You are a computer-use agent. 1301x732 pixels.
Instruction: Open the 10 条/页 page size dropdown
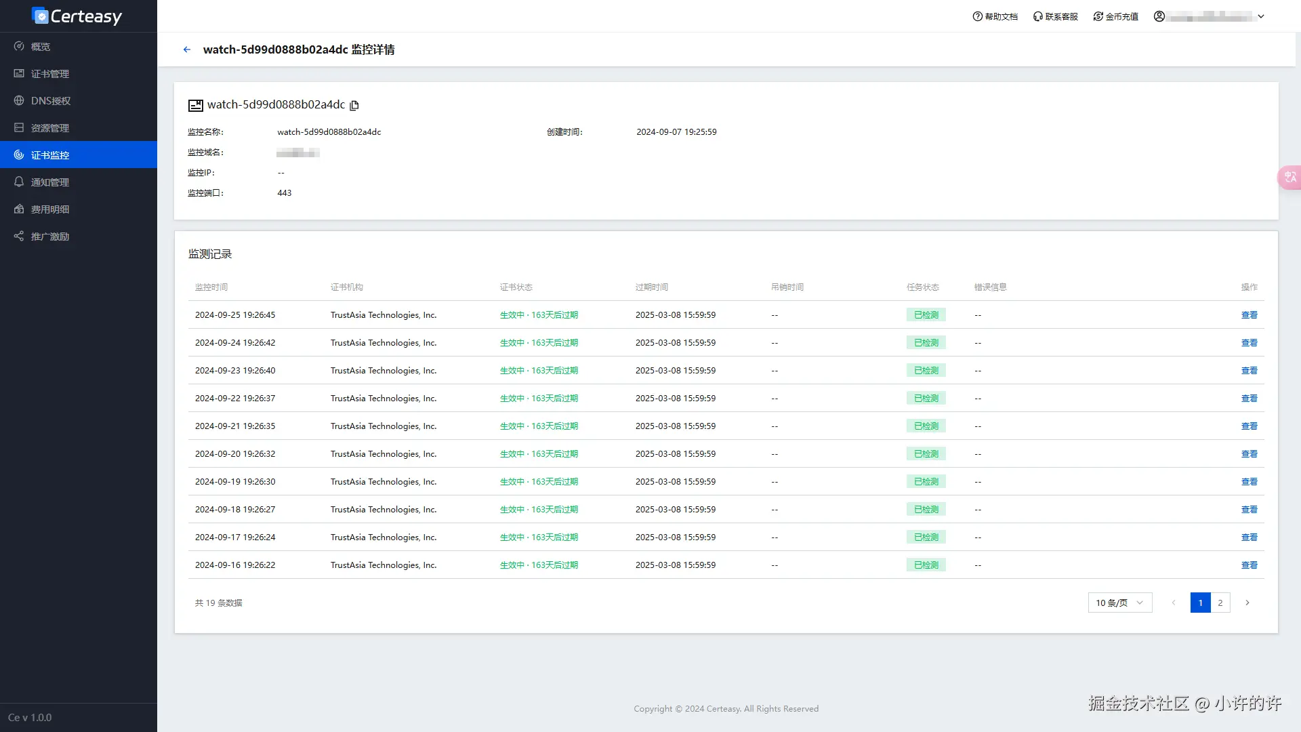tap(1119, 603)
